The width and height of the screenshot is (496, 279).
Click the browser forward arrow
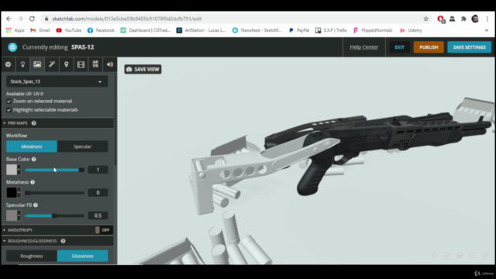click(20, 19)
